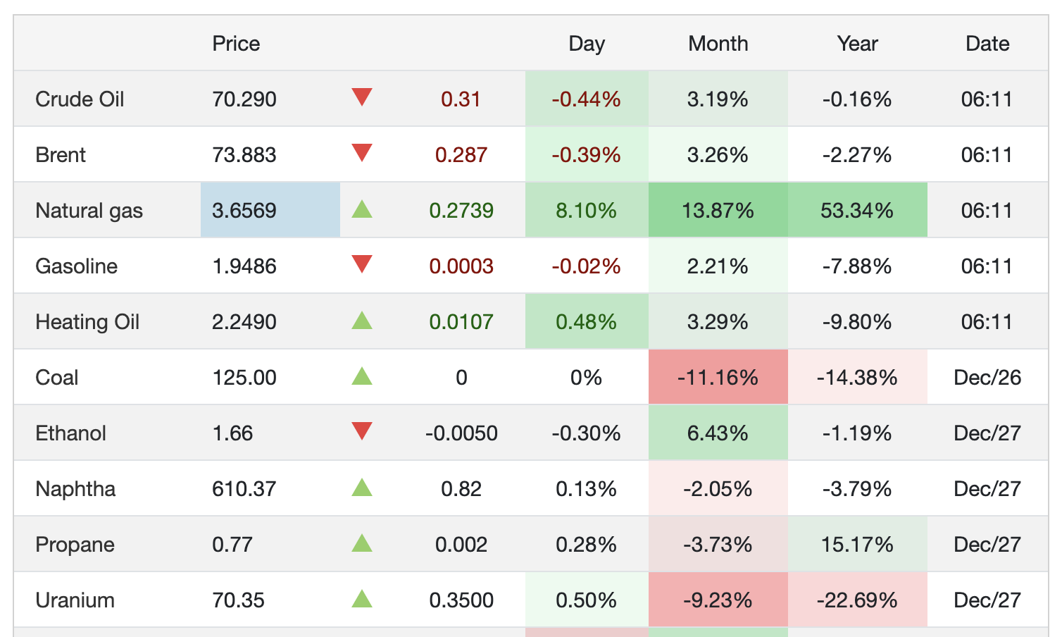Select Brent price 73.883
The height and width of the screenshot is (637, 1062).
point(244,155)
